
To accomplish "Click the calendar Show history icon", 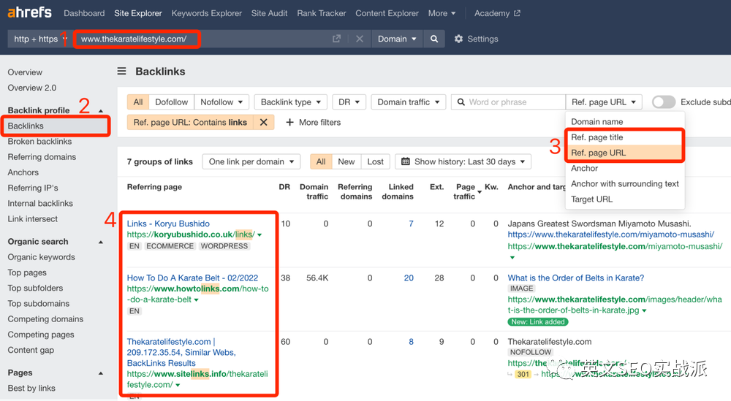I will tap(405, 161).
